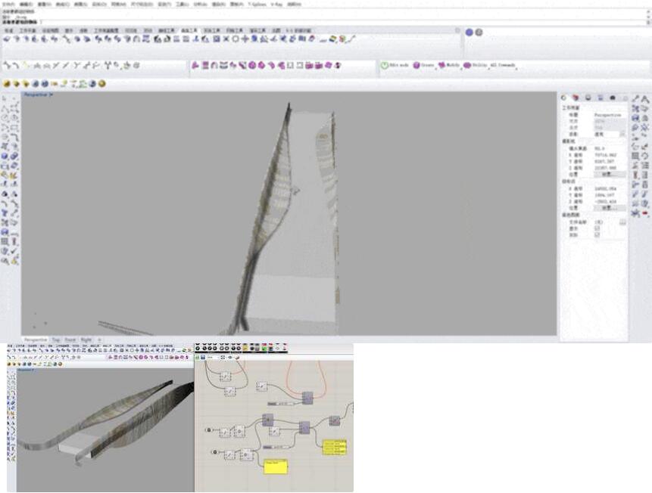The width and height of the screenshot is (652, 493).
Task: Open the Perspective viewport title dropdown
Action: click(x=38, y=95)
